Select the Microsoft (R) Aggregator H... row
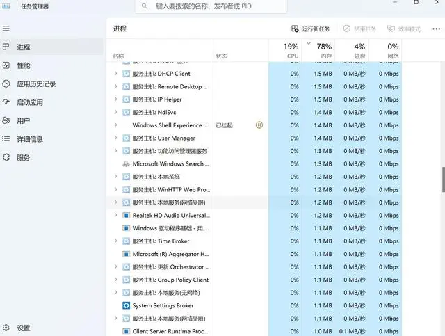The height and width of the screenshot is (336, 445). tap(254, 254)
